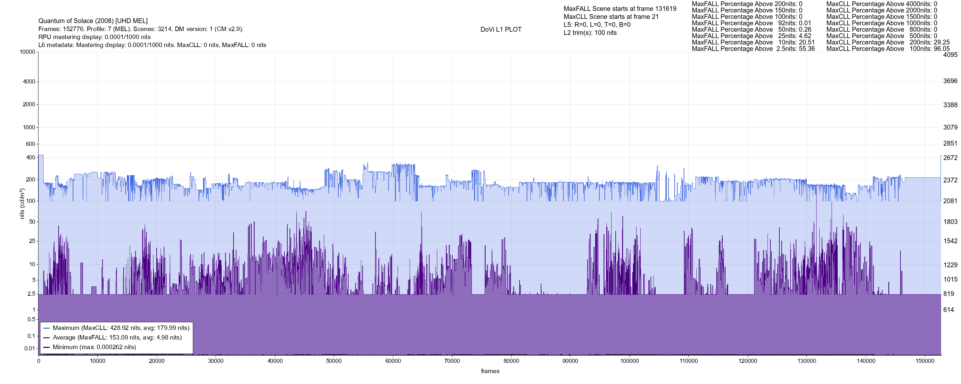Click the 4095 right-axis PQ label
Image resolution: width=961 pixels, height=384 pixels.
click(950, 55)
